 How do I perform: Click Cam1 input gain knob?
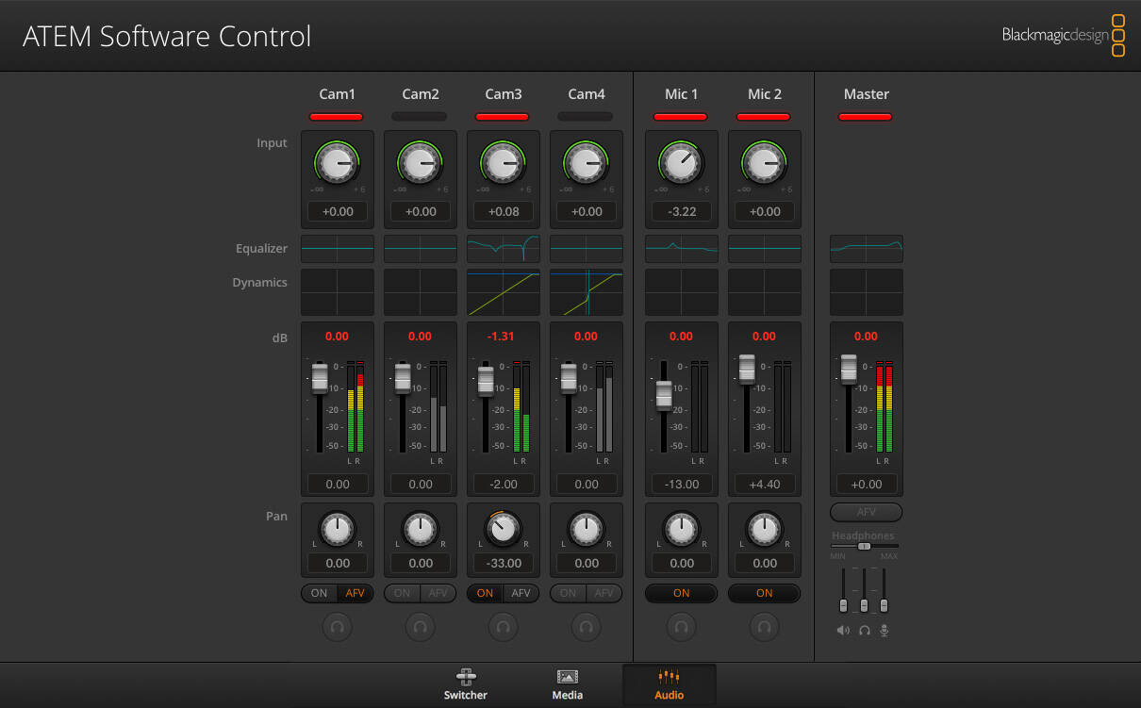point(336,163)
